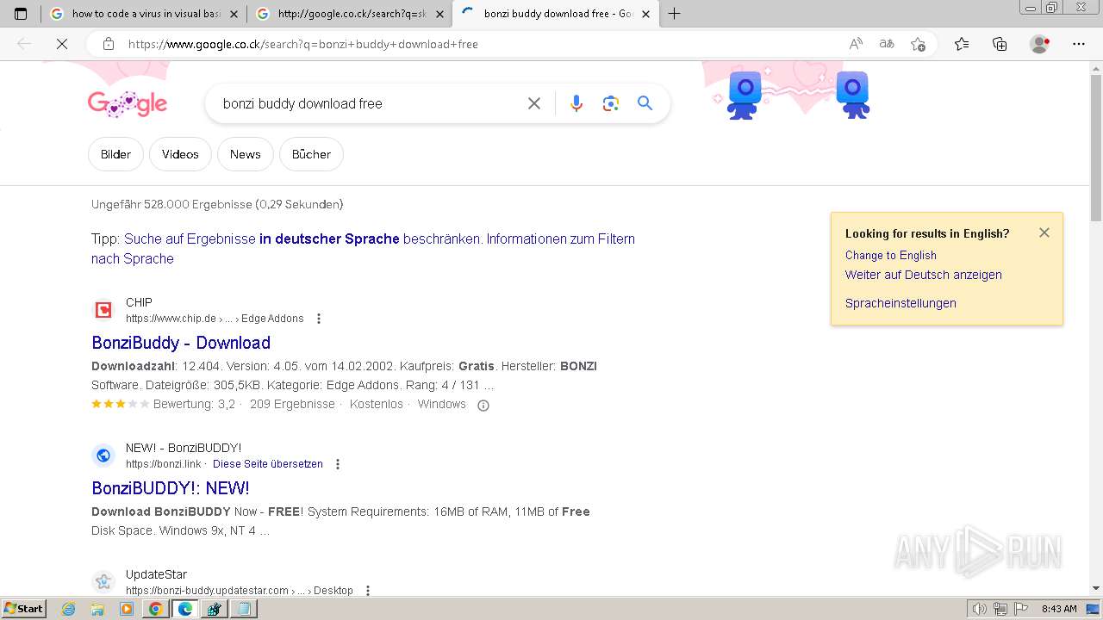Open BonziBuddy - Download result

pyautogui.click(x=181, y=343)
